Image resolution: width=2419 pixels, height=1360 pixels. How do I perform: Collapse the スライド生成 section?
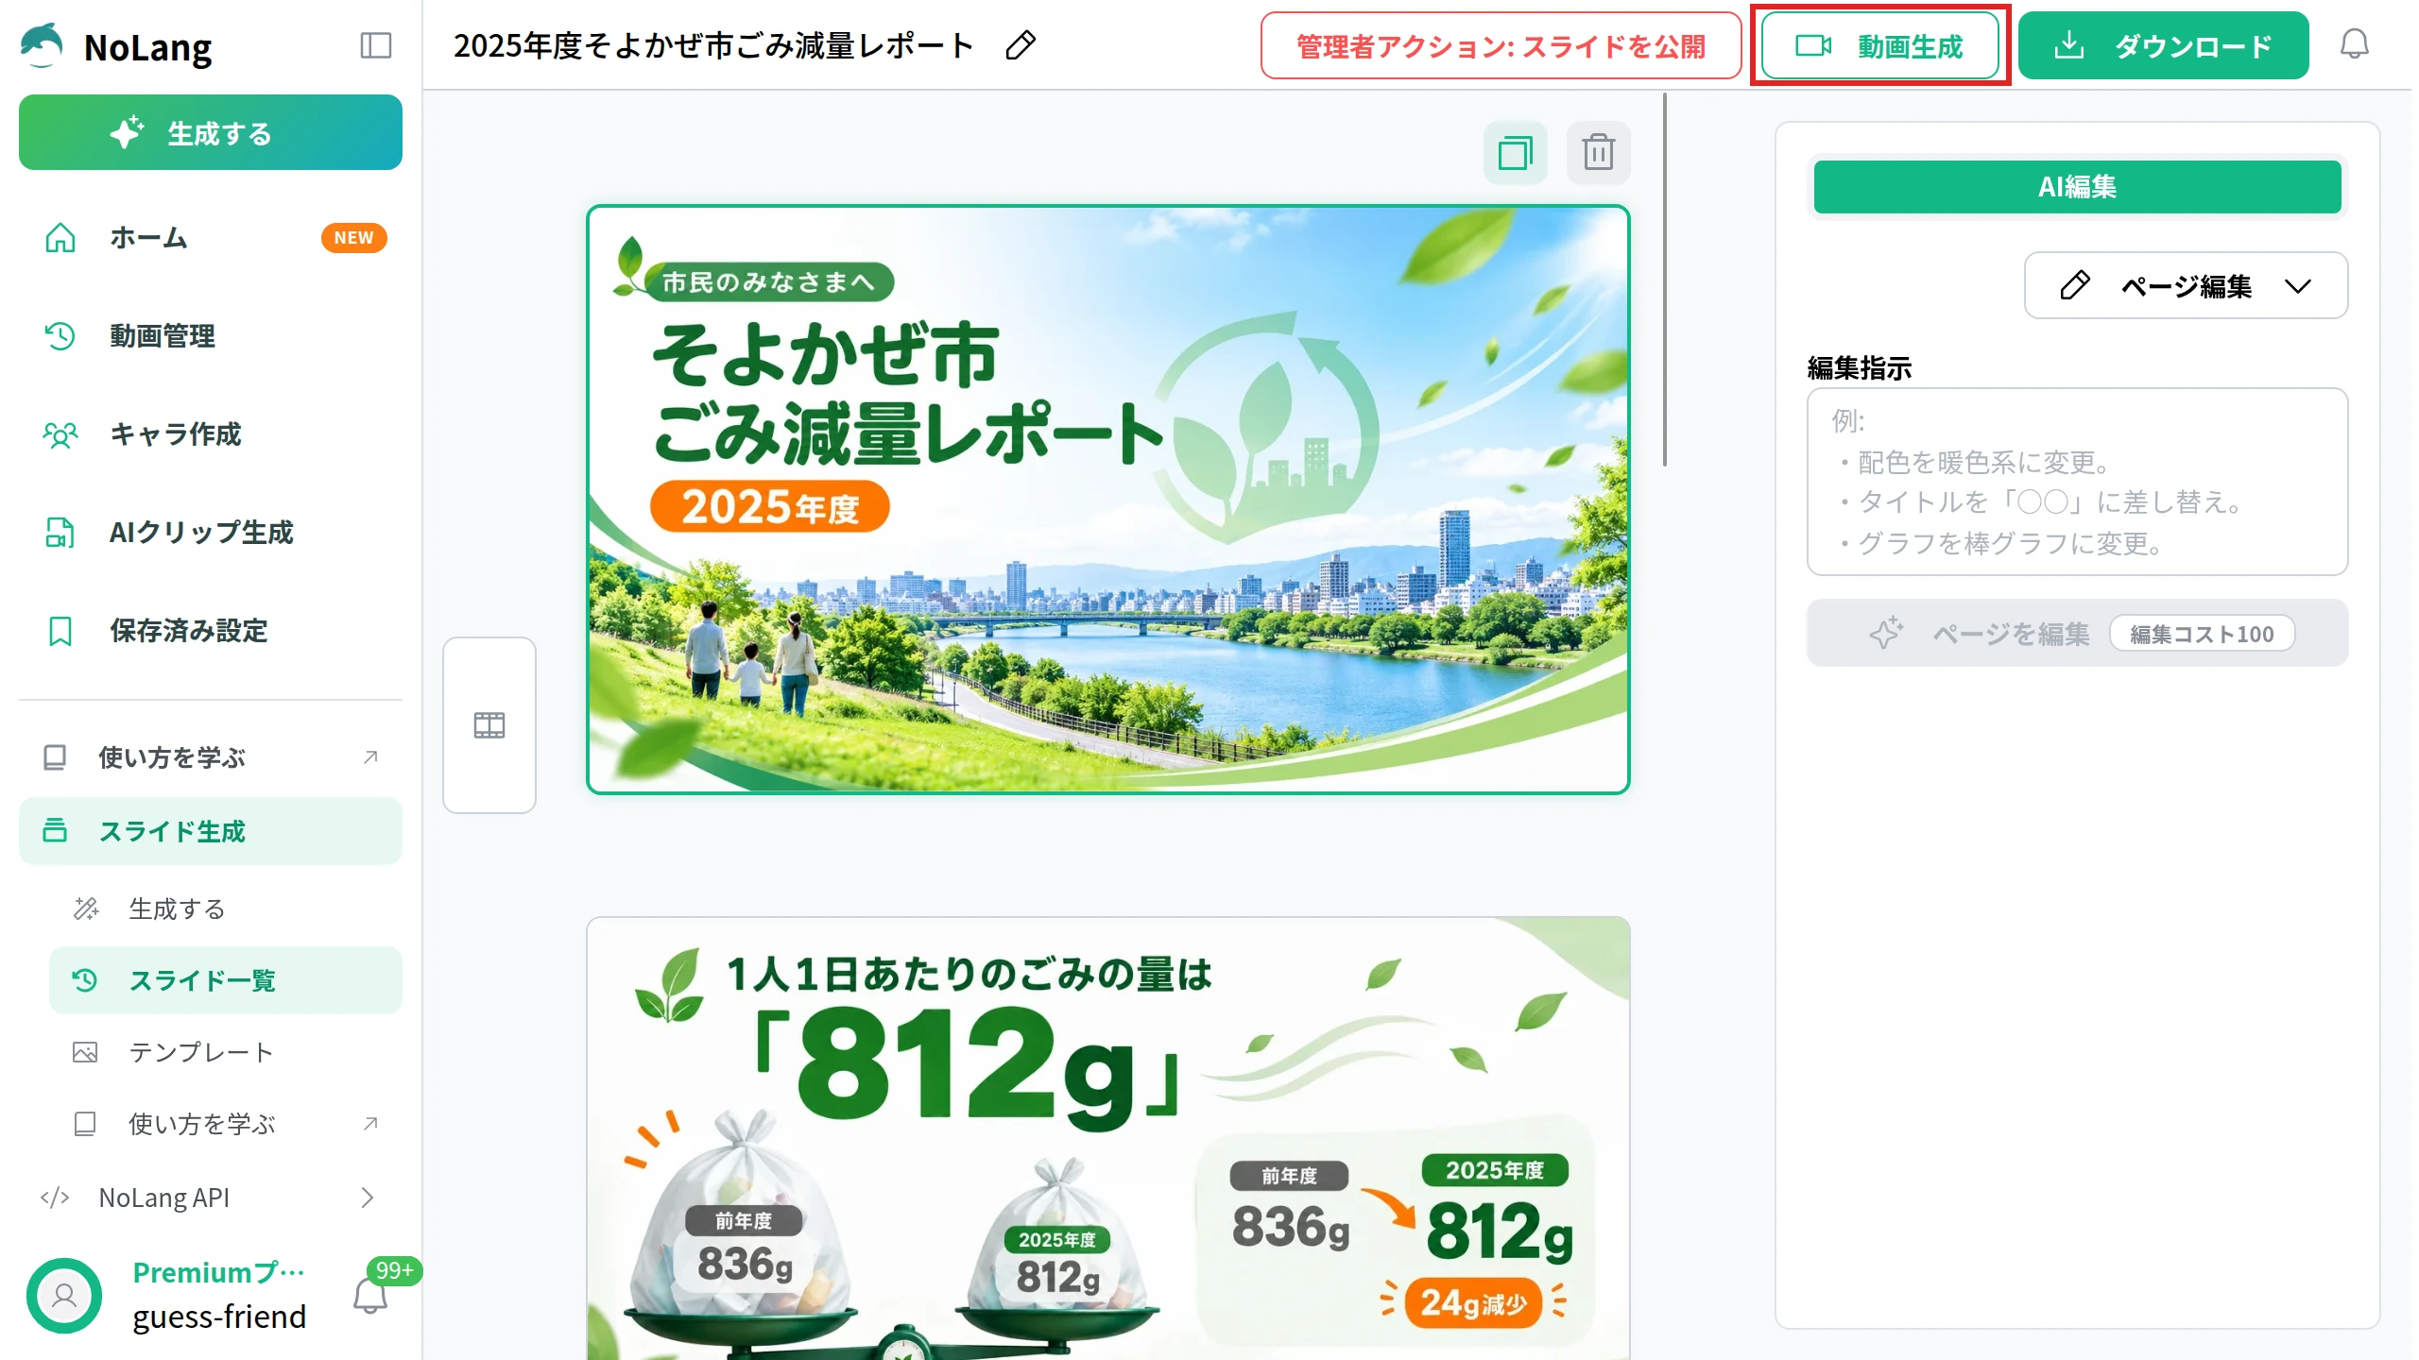point(210,831)
